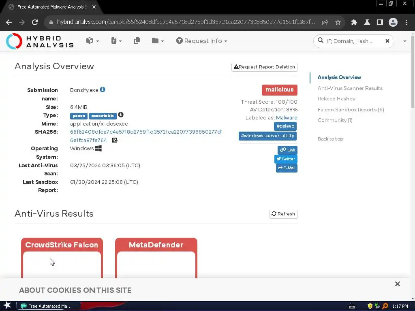
Task: Open the sandbox cube dropdown menu
Action: point(92,41)
